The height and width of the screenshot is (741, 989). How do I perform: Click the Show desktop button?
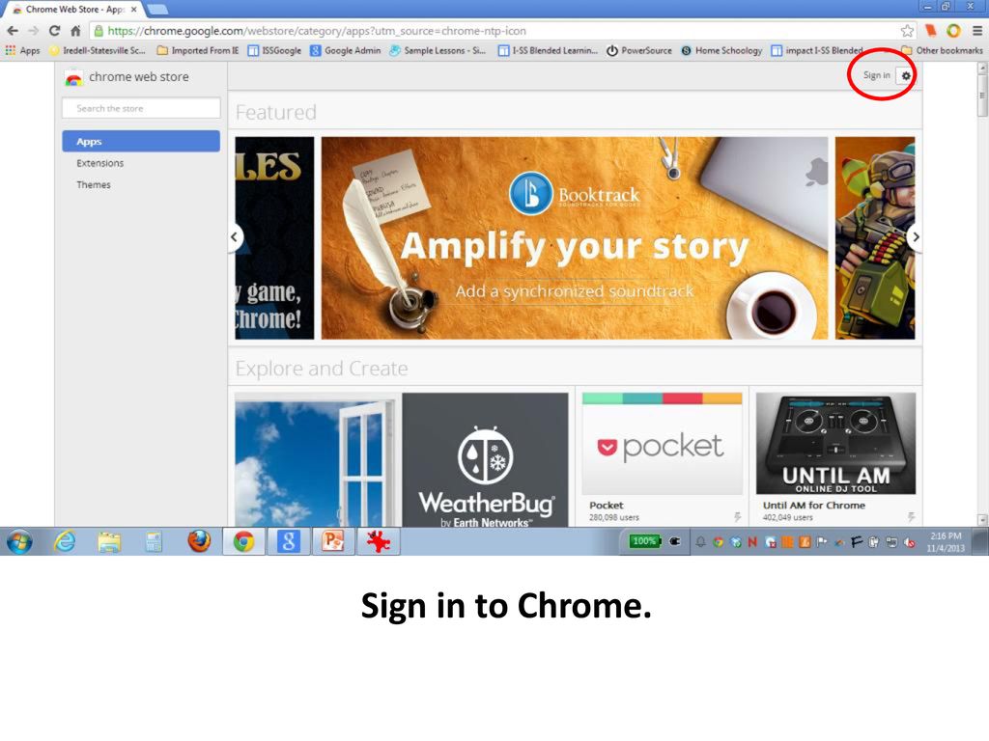click(980, 542)
